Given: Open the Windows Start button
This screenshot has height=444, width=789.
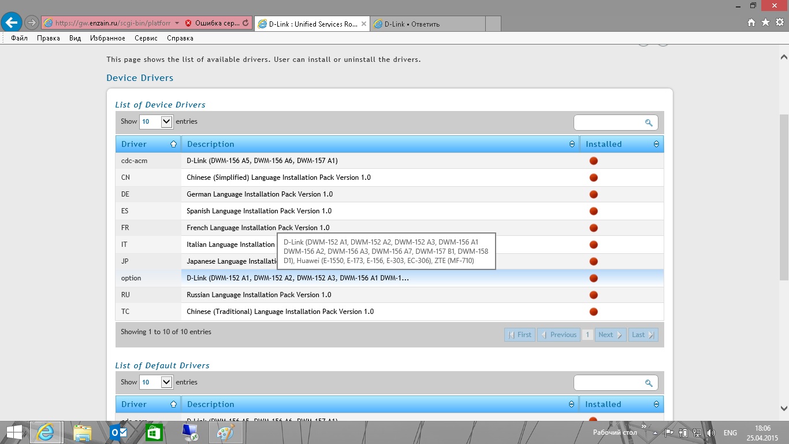Looking at the screenshot, I should 14,432.
